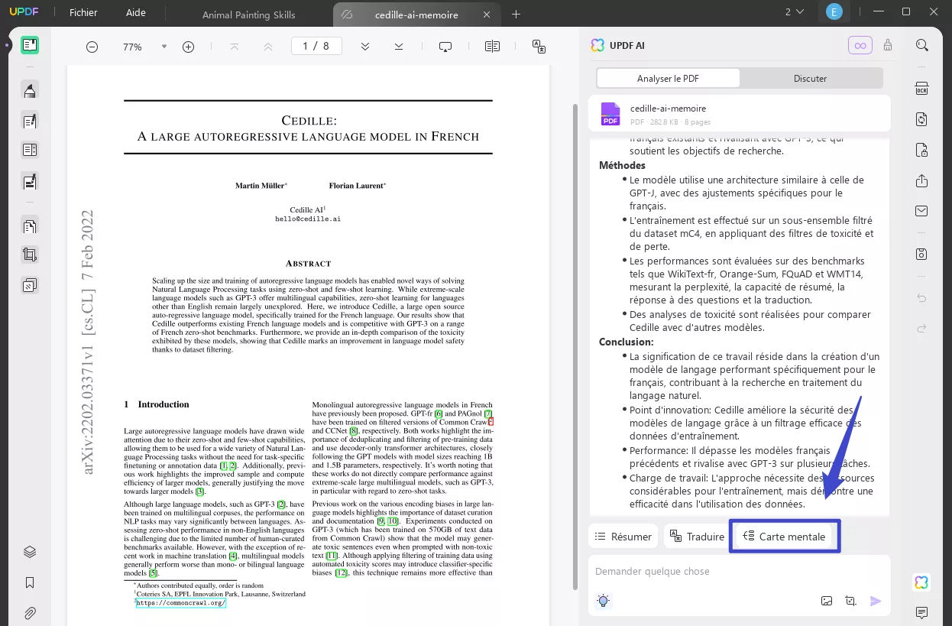This screenshot has height=626, width=952.
Task: Open the commoncrawl.org link in the PDF
Action: coord(181,603)
